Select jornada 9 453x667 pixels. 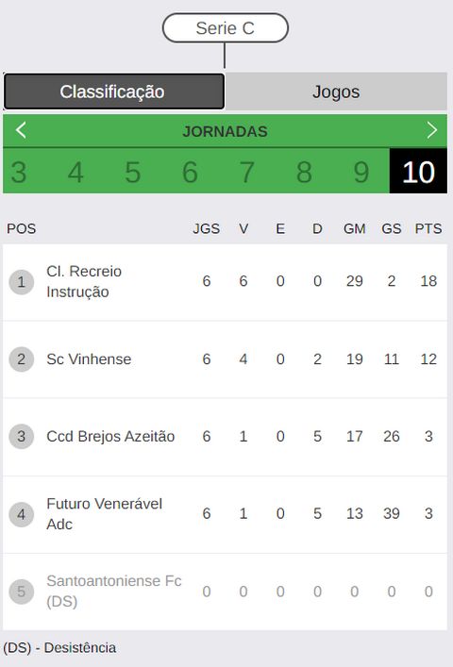(361, 172)
